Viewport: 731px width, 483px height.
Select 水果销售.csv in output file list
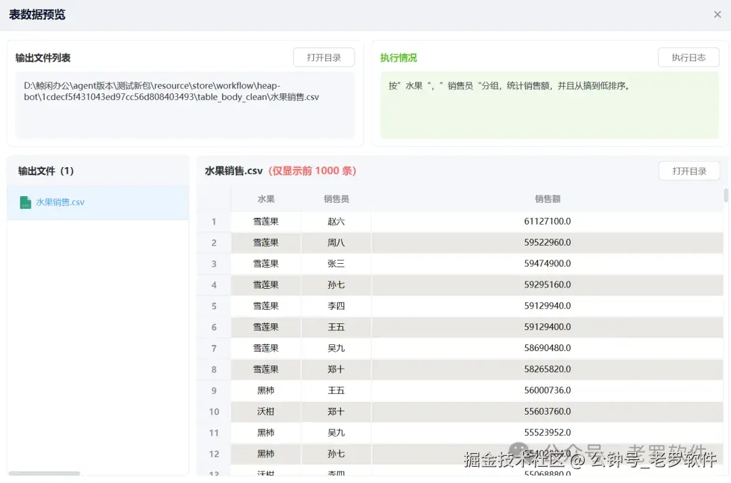tap(98, 203)
